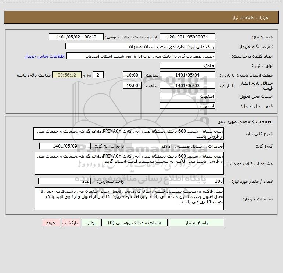Screen dimensions: 283x273
Task: Click the 'چاپ' print button
Action: coord(91,222)
